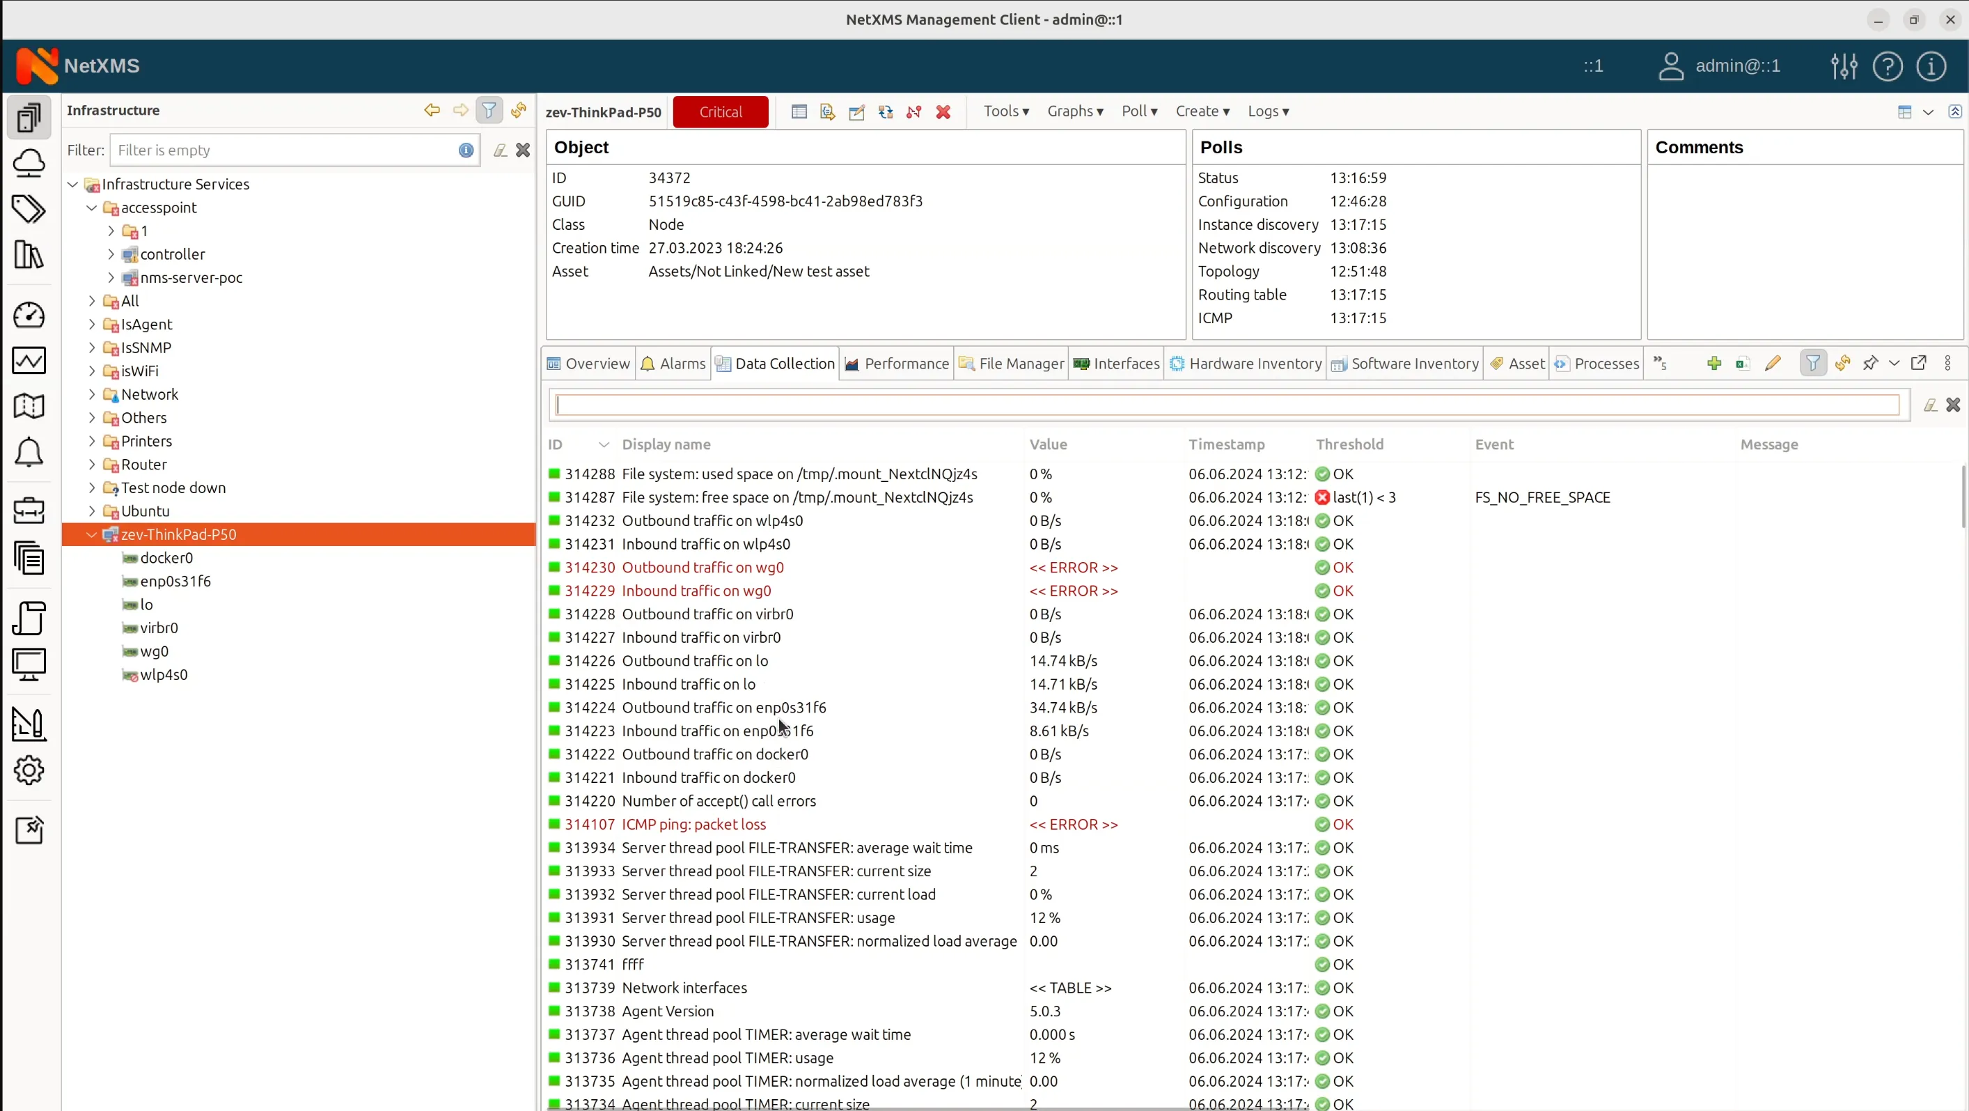Export DCI table to Excel via export icon
Image resolution: width=1969 pixels, height=1111 pixels.
pyautogui.click(x=1742, y=363)
